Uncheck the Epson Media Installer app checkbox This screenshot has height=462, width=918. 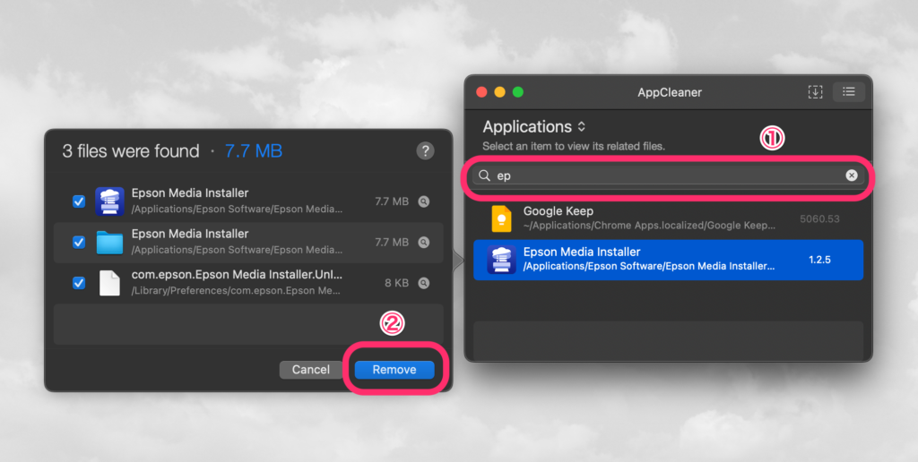tap(79, 201)
